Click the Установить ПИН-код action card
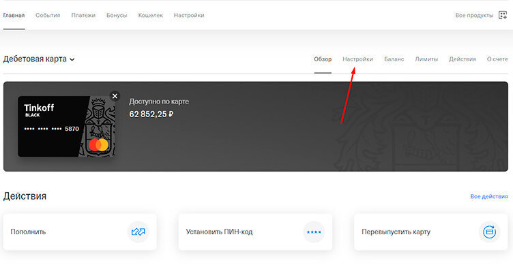Viewport: 513px width, 267px height. pos(255,232)
